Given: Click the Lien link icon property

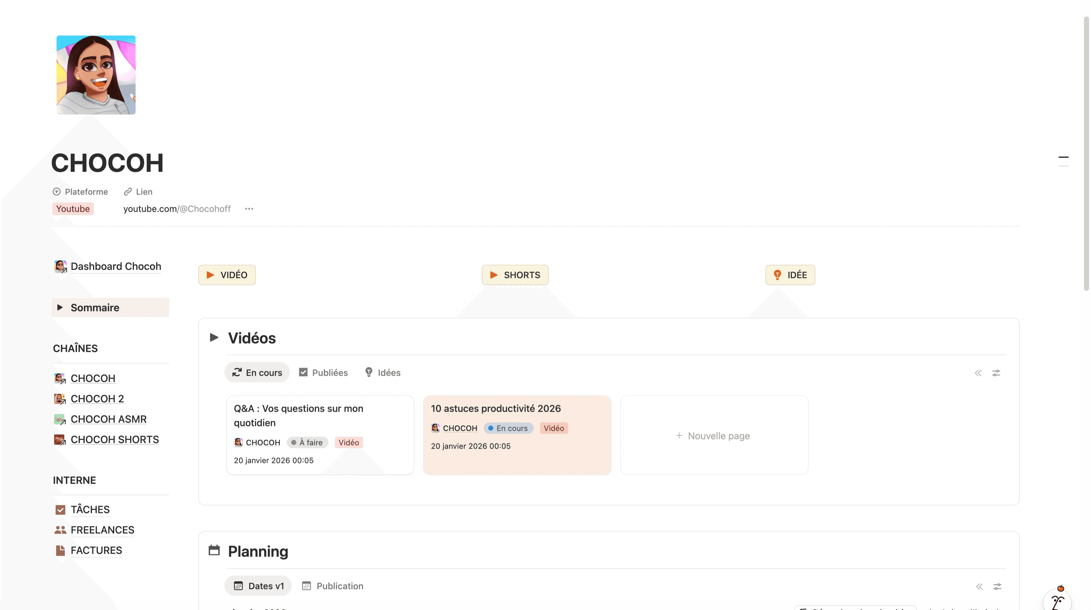Looking at the screenshot, I should [x=128, y=191].
